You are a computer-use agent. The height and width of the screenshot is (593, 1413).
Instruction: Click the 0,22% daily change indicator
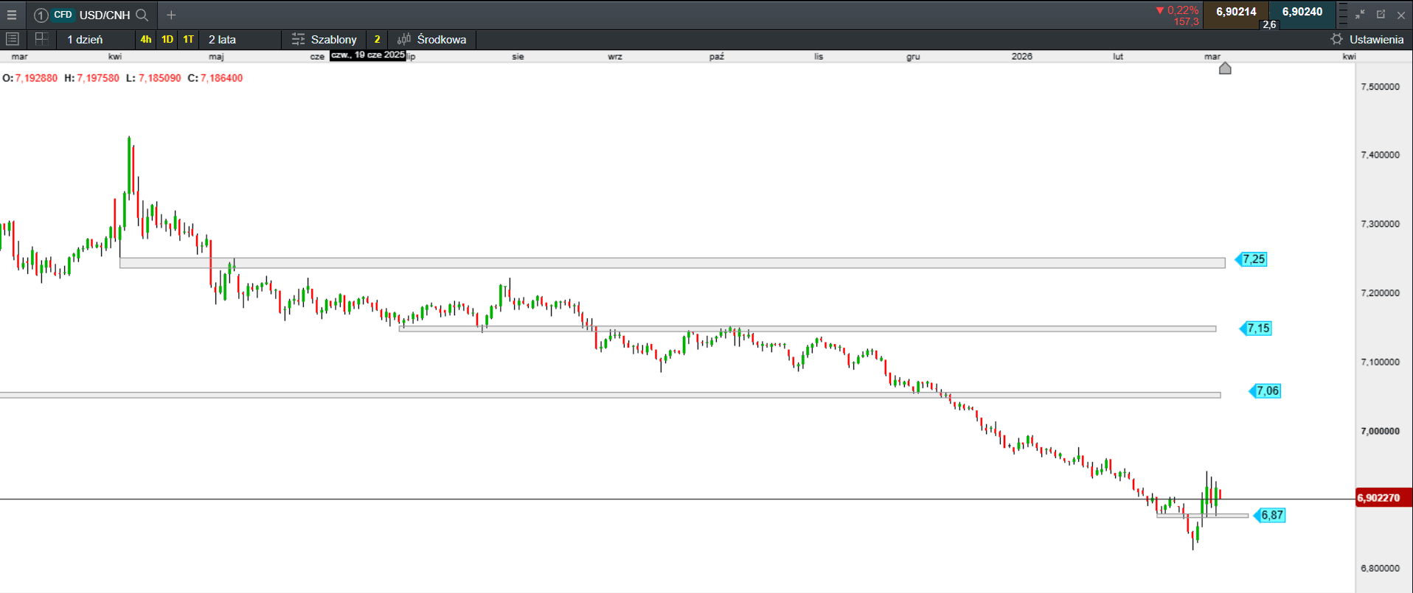pos(1178,10)
